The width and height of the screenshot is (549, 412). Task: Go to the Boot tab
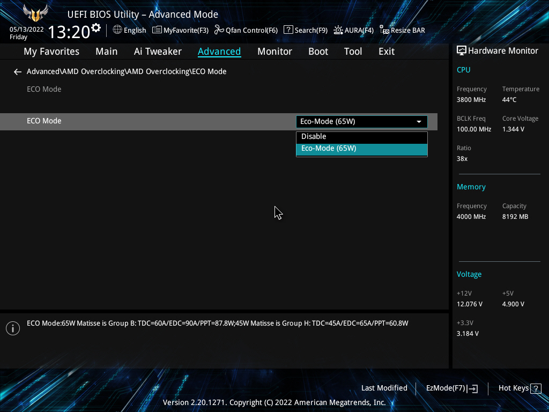pos(318,51)
